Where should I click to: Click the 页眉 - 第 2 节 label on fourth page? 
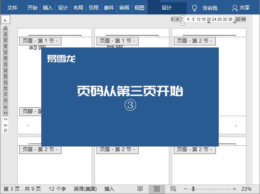(40, 149)
